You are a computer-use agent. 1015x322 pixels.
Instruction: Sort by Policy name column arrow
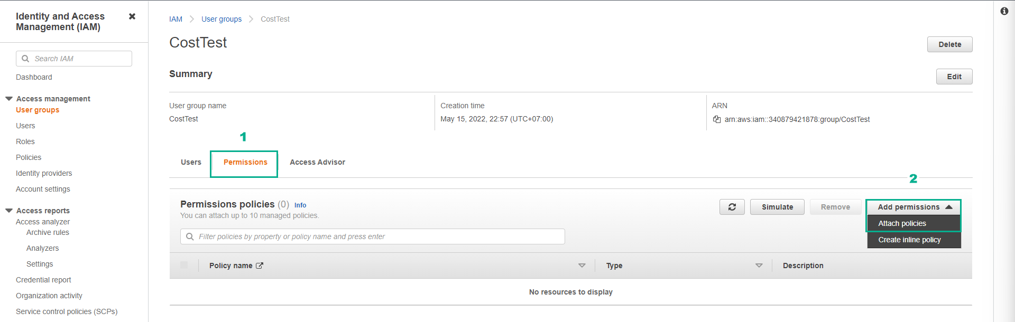(x=582, y=266)
